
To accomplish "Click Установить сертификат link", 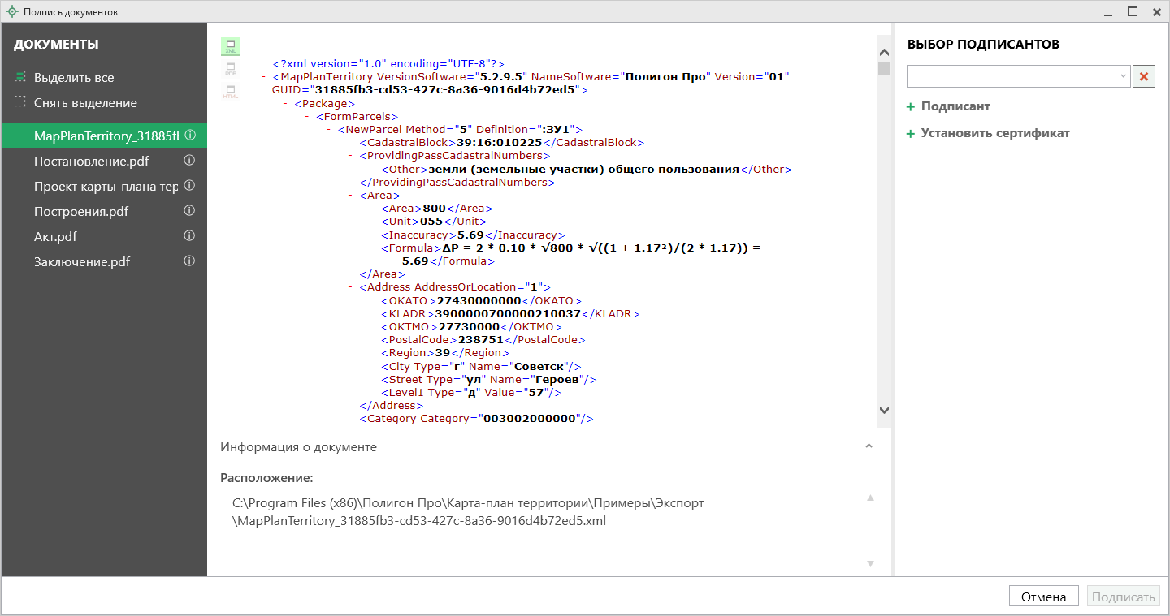I will tap(994, 133).
